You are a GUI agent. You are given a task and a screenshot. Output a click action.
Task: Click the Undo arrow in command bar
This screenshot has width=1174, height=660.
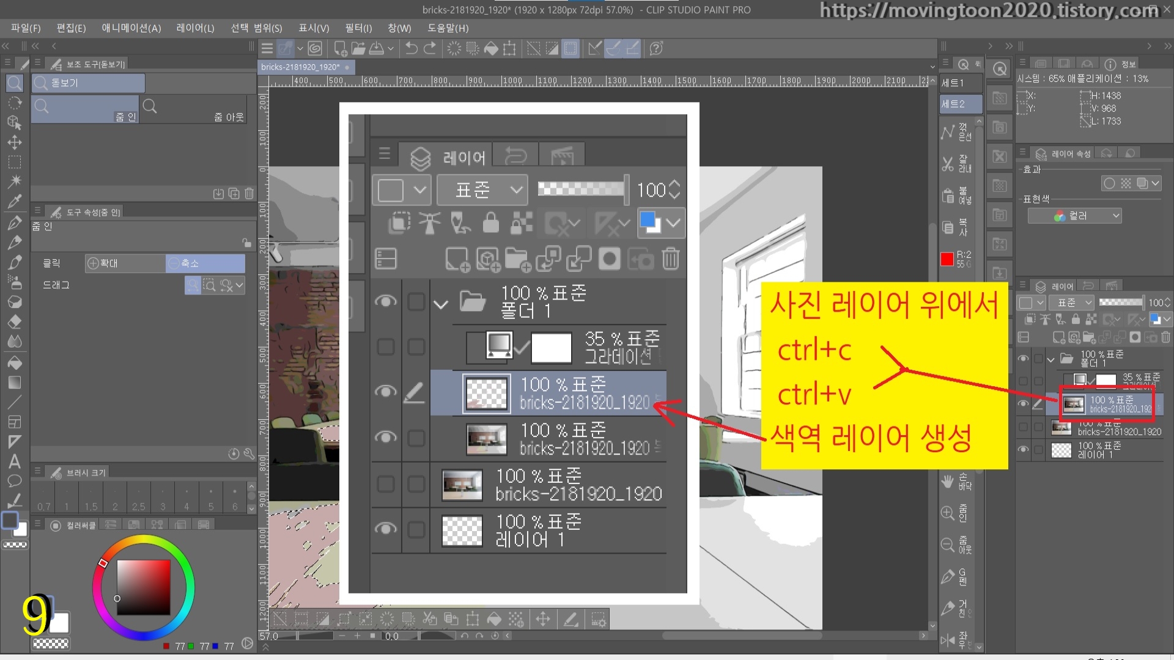(x=412, y=48)
